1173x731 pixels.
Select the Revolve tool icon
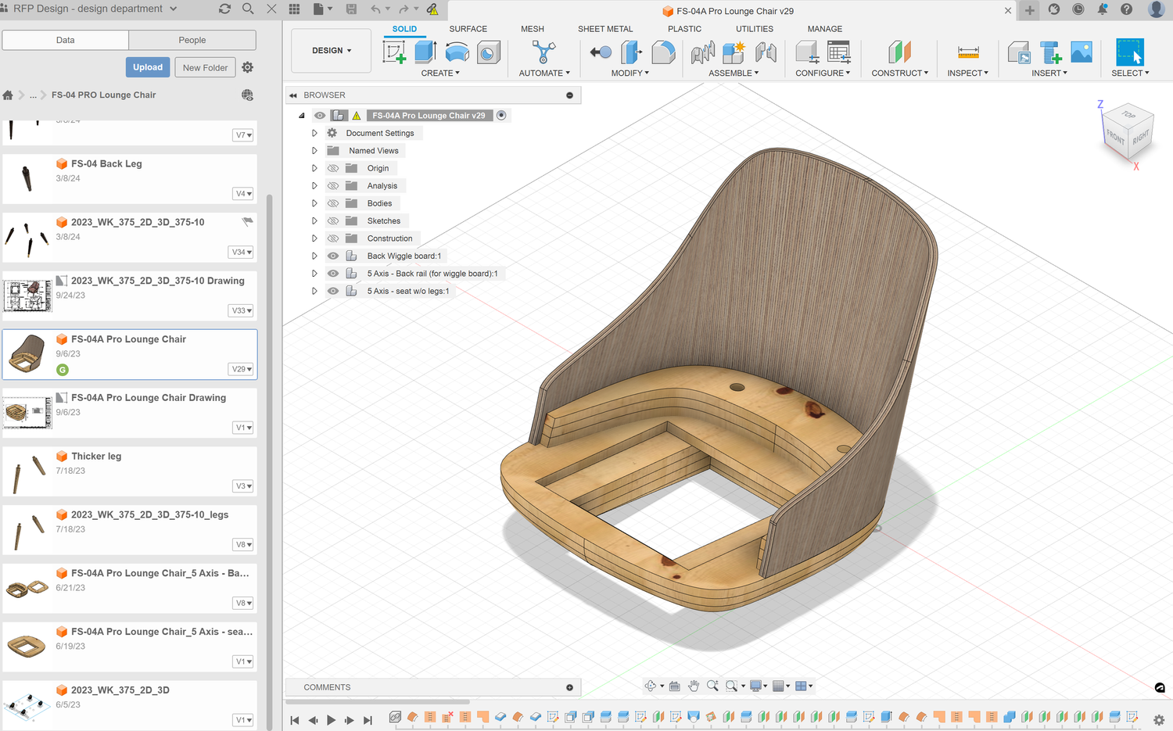(x=457, y=52)
